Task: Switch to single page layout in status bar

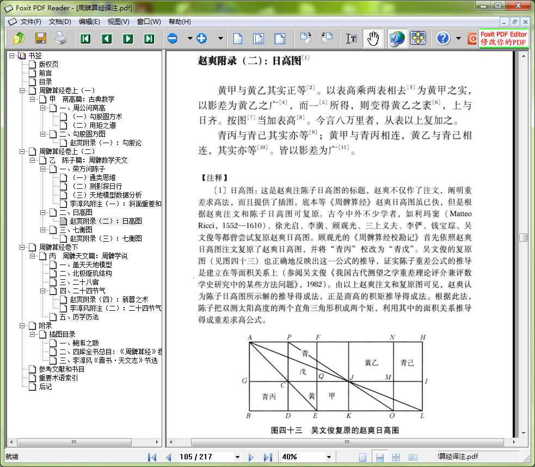Action: tap(363, 457)
